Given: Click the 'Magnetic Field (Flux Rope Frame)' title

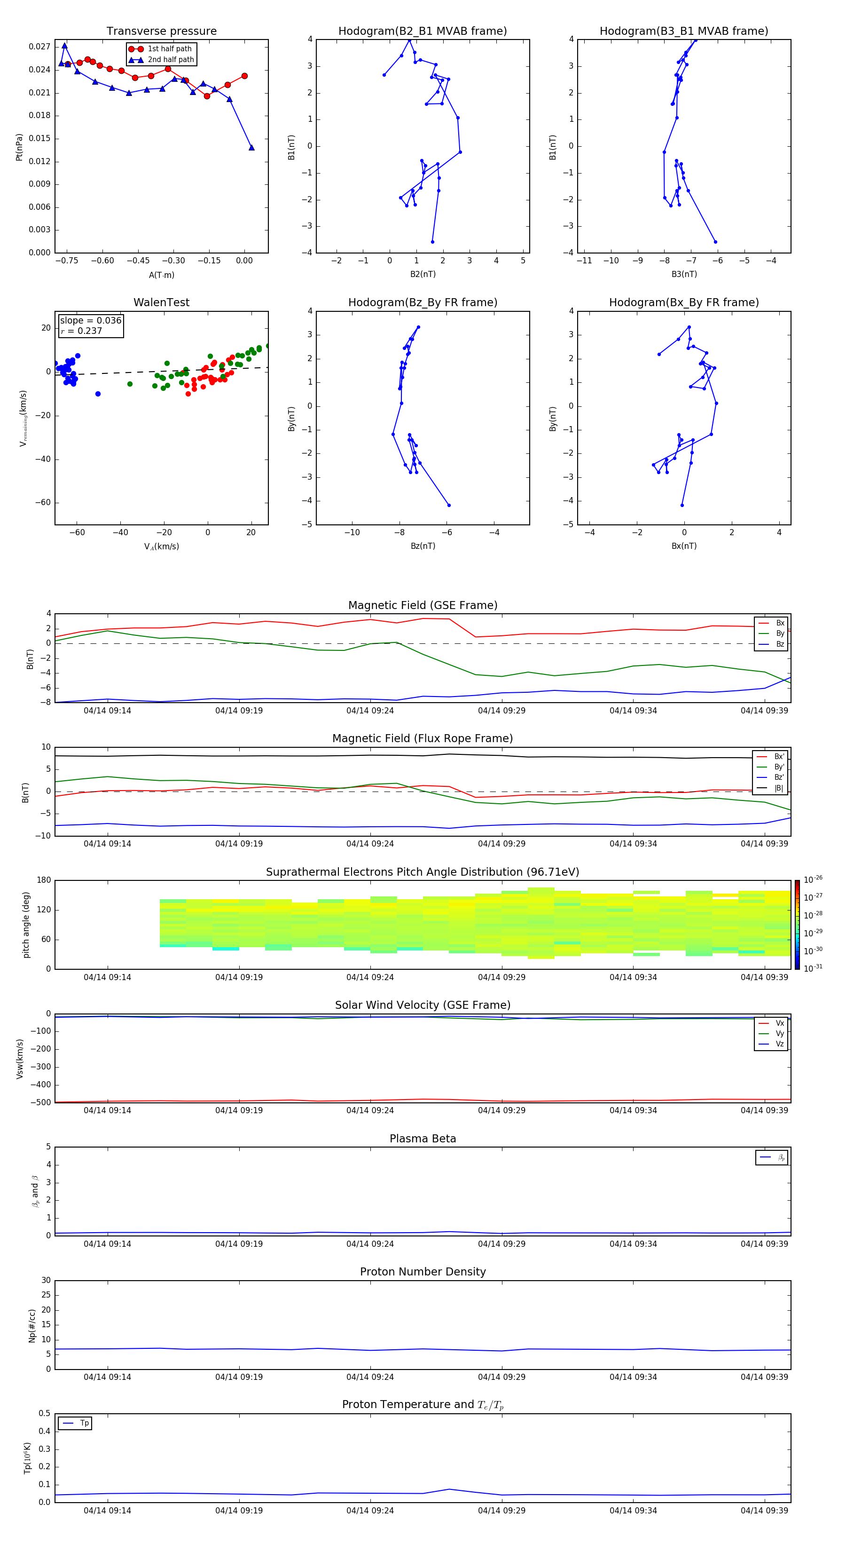Looking at the screenshot, I should [423, 739].
